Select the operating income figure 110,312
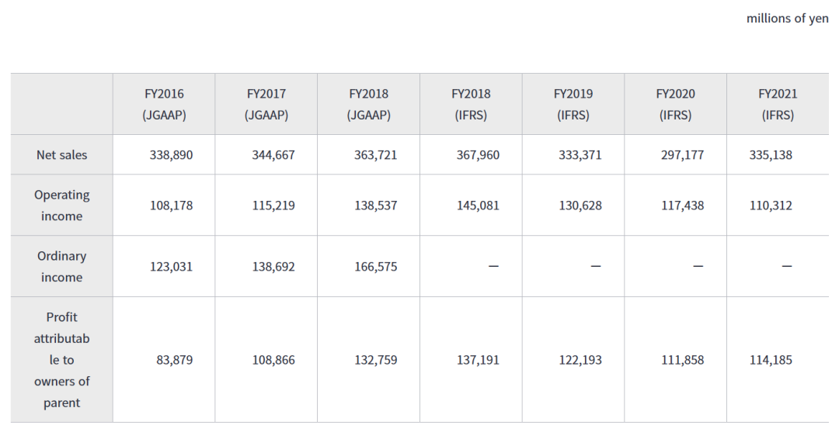The width and height of the screenshot is (839, 432). [x=771, y=206]
